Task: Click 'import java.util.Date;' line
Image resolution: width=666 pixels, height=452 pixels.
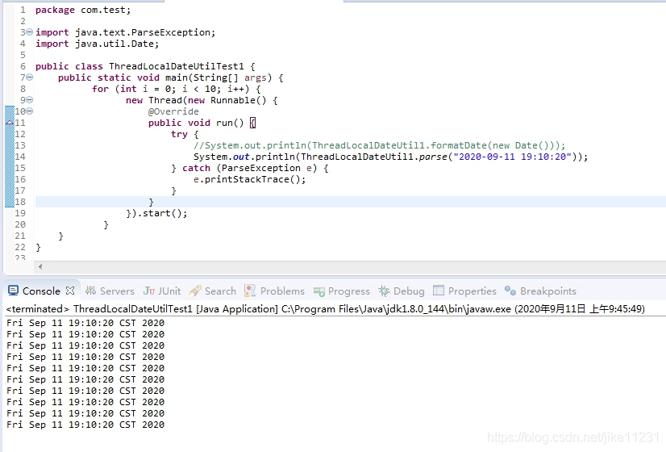Action: (x=97, y=44)
